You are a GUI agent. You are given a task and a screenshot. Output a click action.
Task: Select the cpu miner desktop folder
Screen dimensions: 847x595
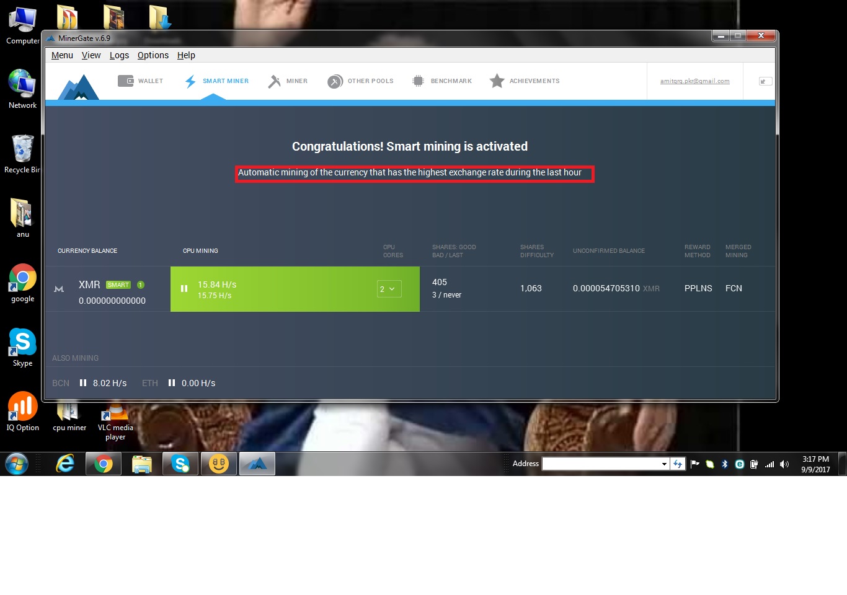[x=69, y=416]
